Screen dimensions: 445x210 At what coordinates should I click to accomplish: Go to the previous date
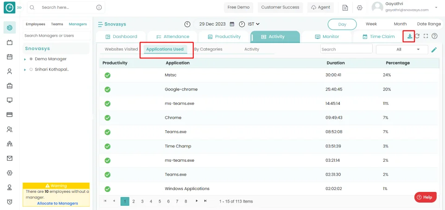pos(187,24)
